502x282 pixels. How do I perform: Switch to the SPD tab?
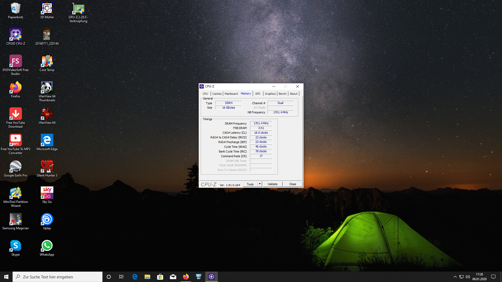258,94
